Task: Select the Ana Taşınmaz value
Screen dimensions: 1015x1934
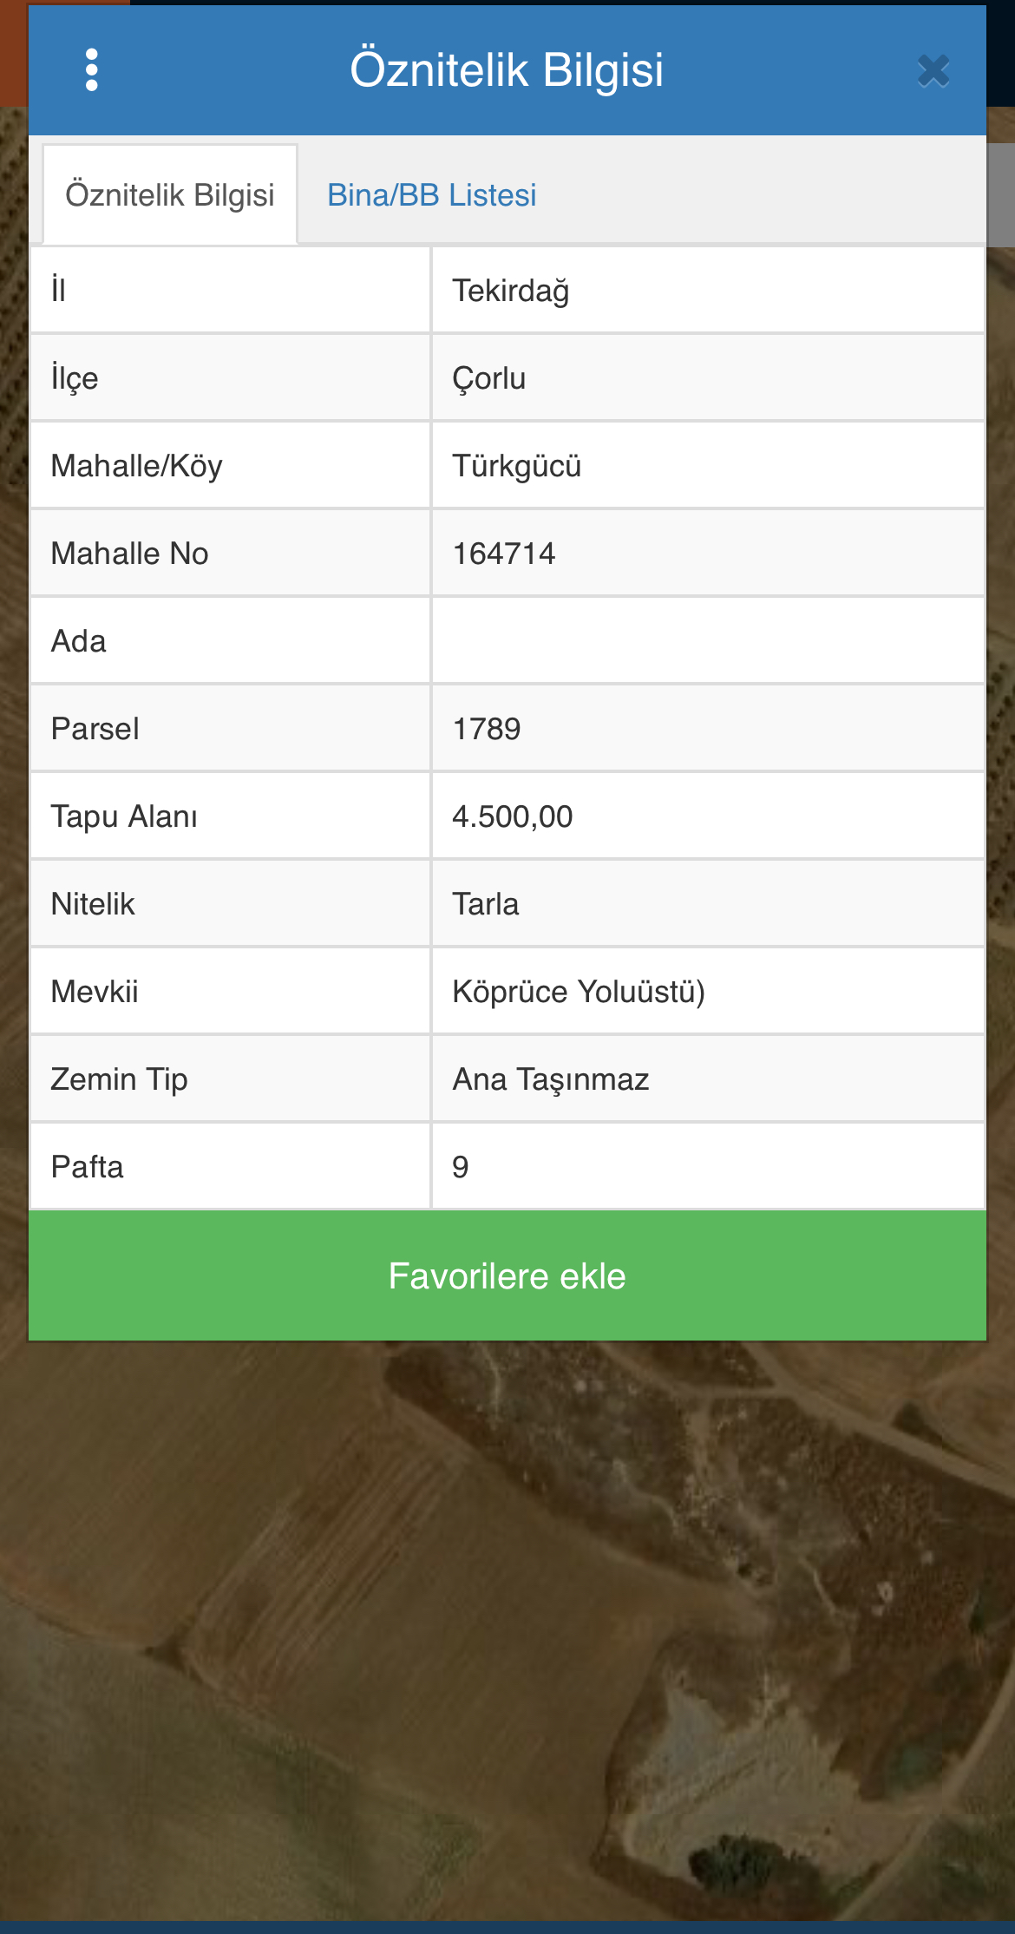Action: pos(551,1079)
